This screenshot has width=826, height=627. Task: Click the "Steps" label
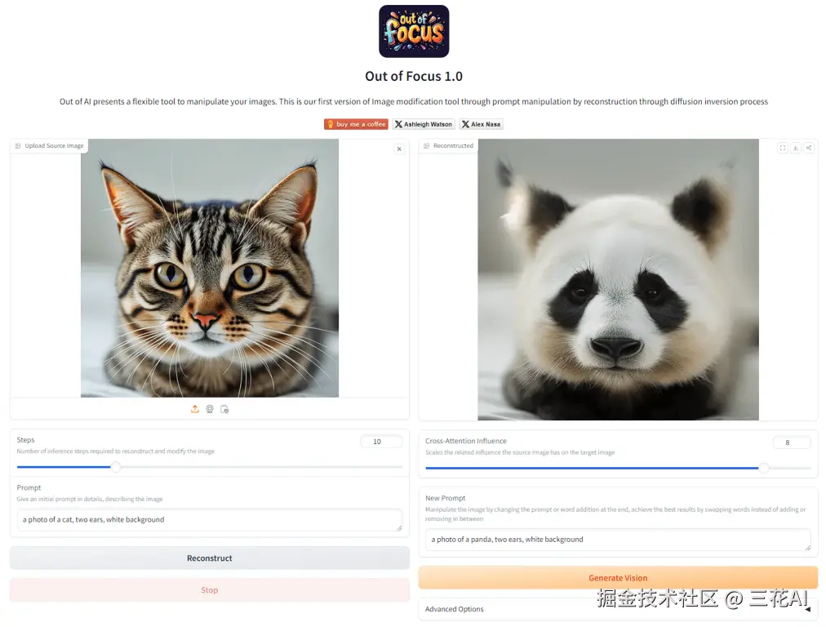click(x=26, y=440)
